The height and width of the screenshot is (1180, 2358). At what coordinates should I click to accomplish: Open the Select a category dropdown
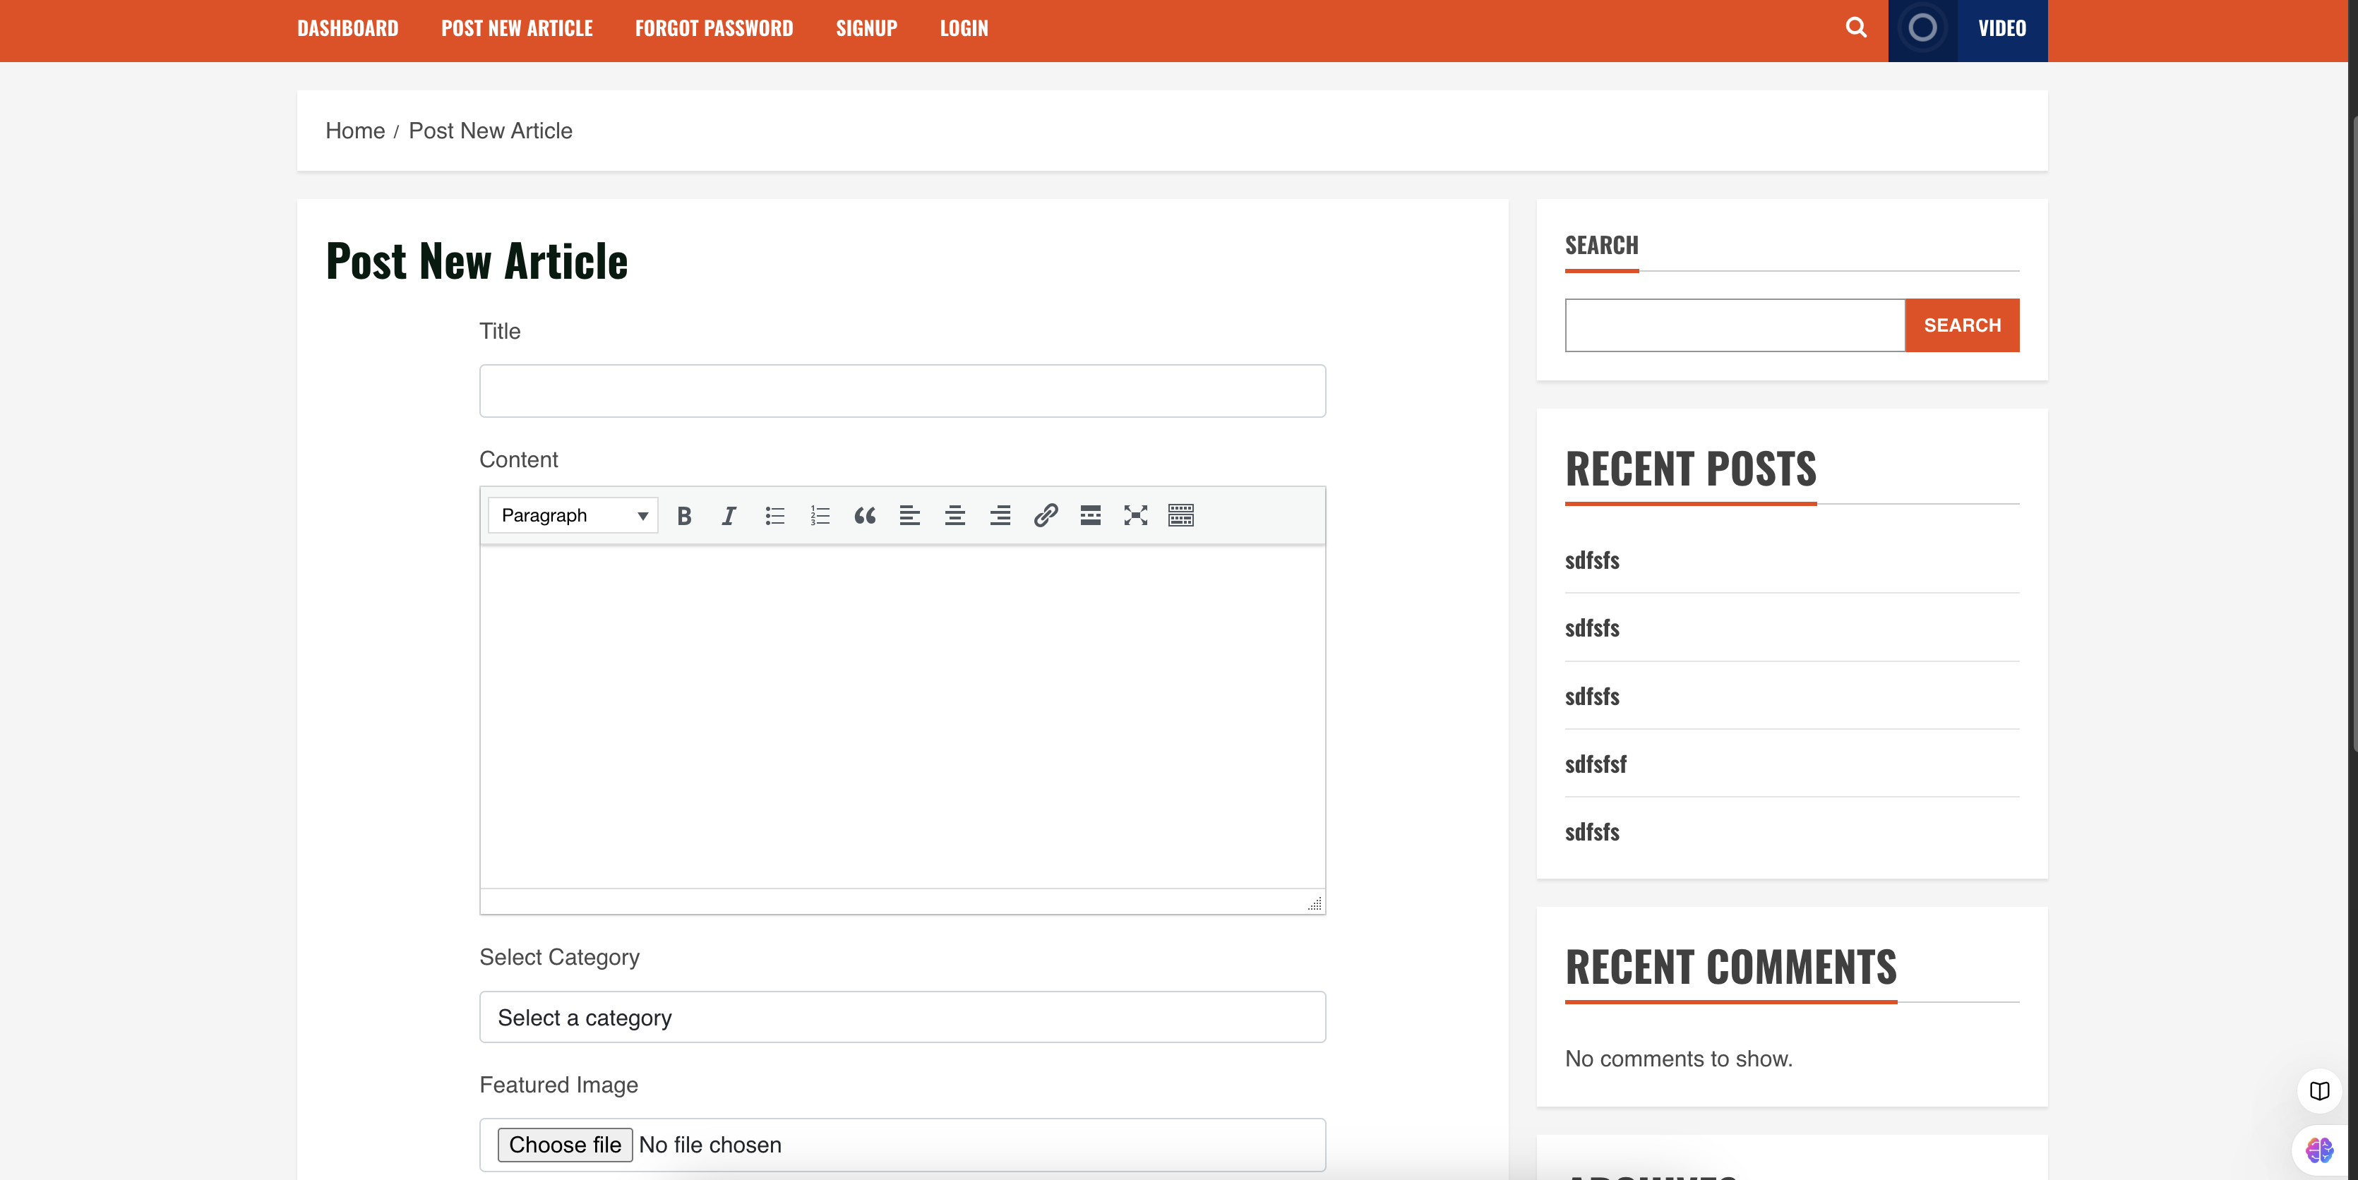[x=902, y=1017]
